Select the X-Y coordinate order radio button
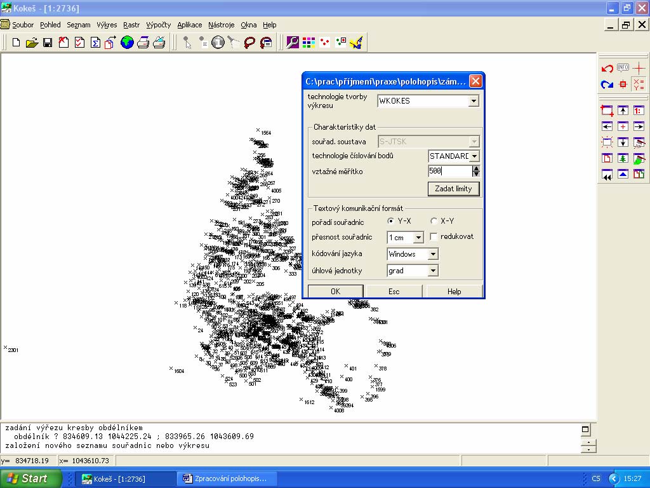Screen dimensions: 650x488 434,220
